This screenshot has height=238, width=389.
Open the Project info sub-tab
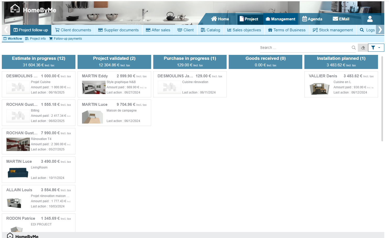point(35,39)
